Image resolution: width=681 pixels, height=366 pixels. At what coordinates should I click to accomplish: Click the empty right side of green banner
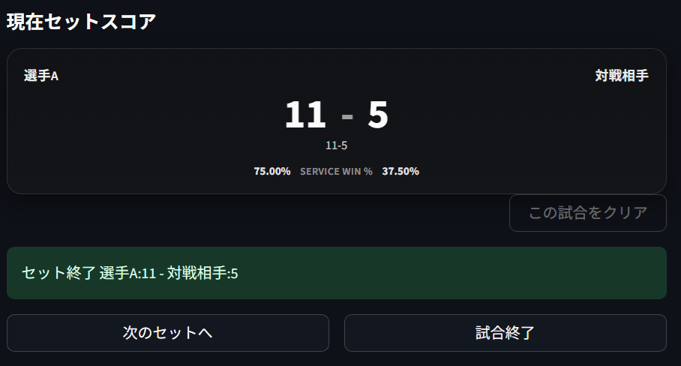click(x=487, y=273)
